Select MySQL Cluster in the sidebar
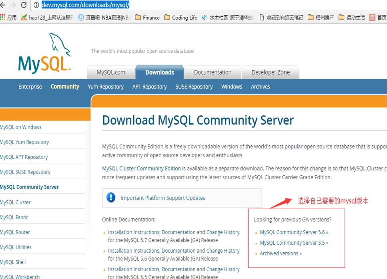 click(15, 202)
